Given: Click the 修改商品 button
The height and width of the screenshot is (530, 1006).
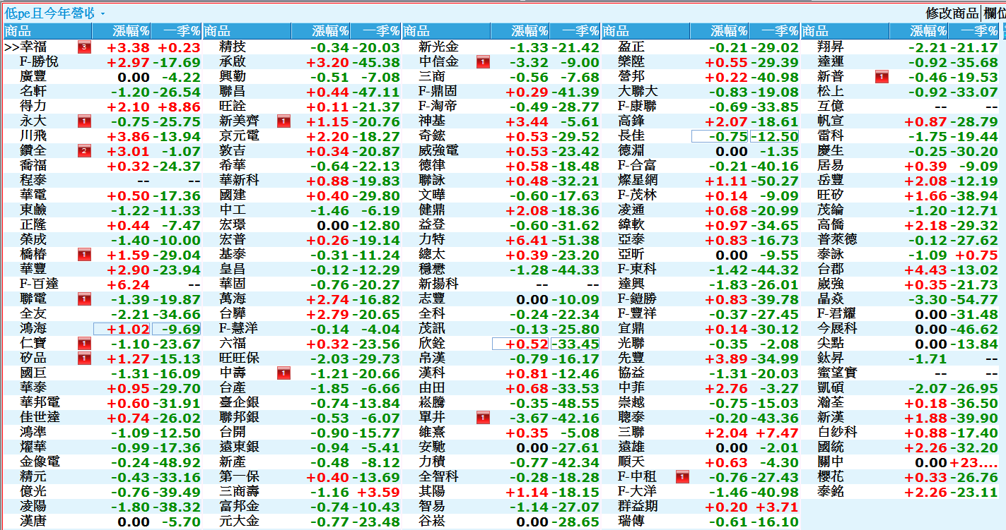Looking at the screenshot, I should pos(952,13).
